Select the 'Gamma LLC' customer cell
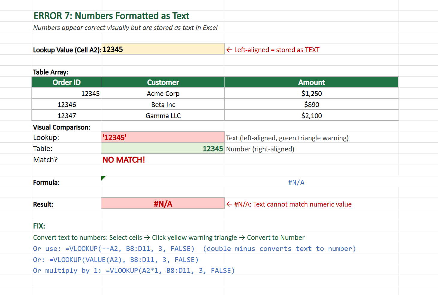The width and height of the screenshot is (438, 295). point(163,115)
